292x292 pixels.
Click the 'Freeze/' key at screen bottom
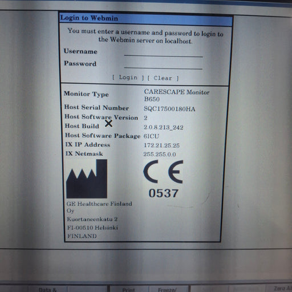[x=168, y=290]
